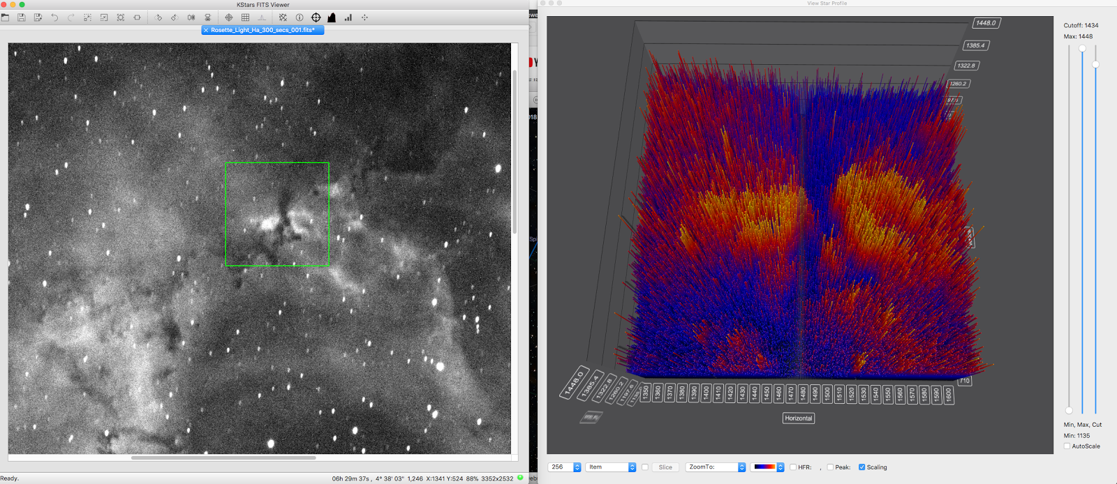Flip image horizontally via the toolbar icon
The height and width of the screenshot is (484, 1117).
(191, 17)
